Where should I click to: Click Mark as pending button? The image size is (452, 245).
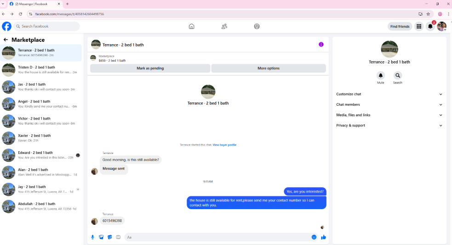(x=150, y=68)
